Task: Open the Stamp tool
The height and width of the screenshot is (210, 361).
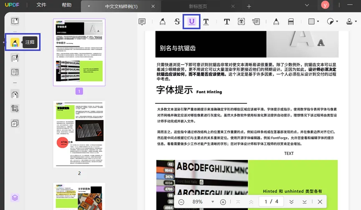Action: (349, 21)
